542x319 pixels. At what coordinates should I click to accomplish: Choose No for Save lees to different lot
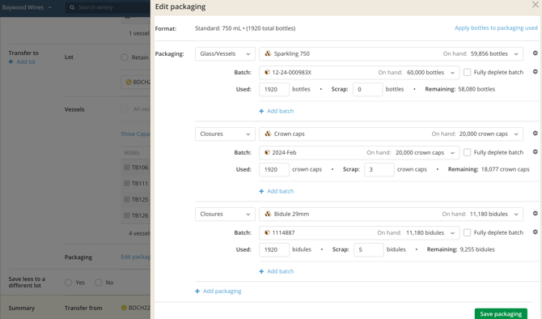click(x=99, y=283)
